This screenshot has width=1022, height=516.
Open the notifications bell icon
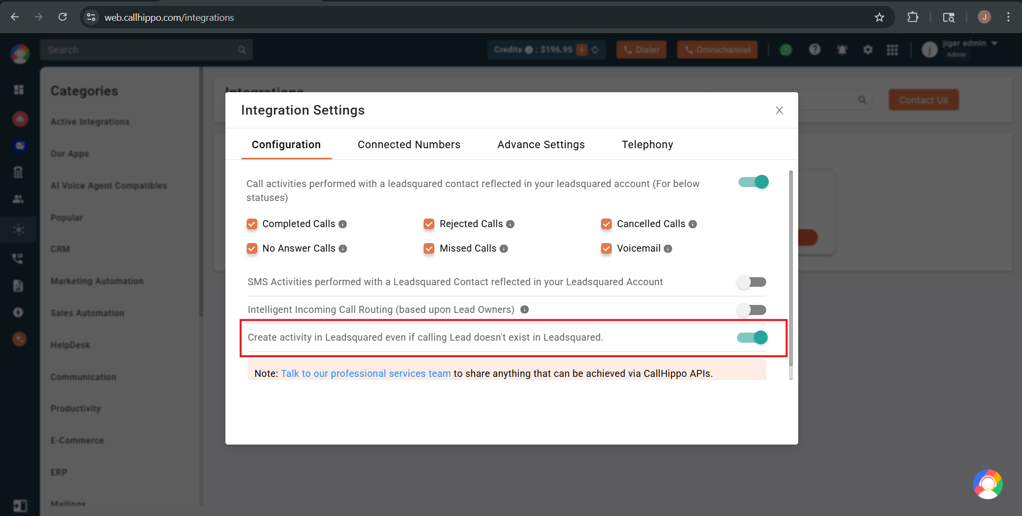842,50
